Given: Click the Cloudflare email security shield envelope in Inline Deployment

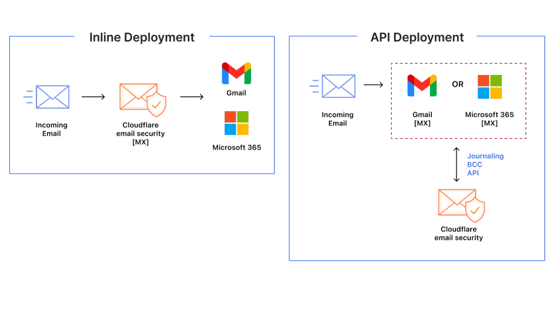Looking at the screenshot, I should [x=143, y=100].
